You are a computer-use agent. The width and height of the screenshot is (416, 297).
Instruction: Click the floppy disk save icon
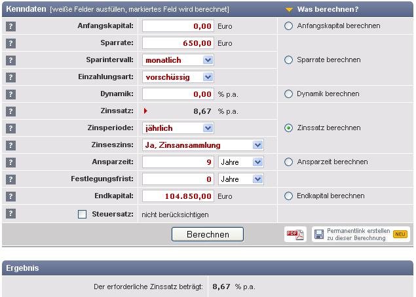click(319, 234)
